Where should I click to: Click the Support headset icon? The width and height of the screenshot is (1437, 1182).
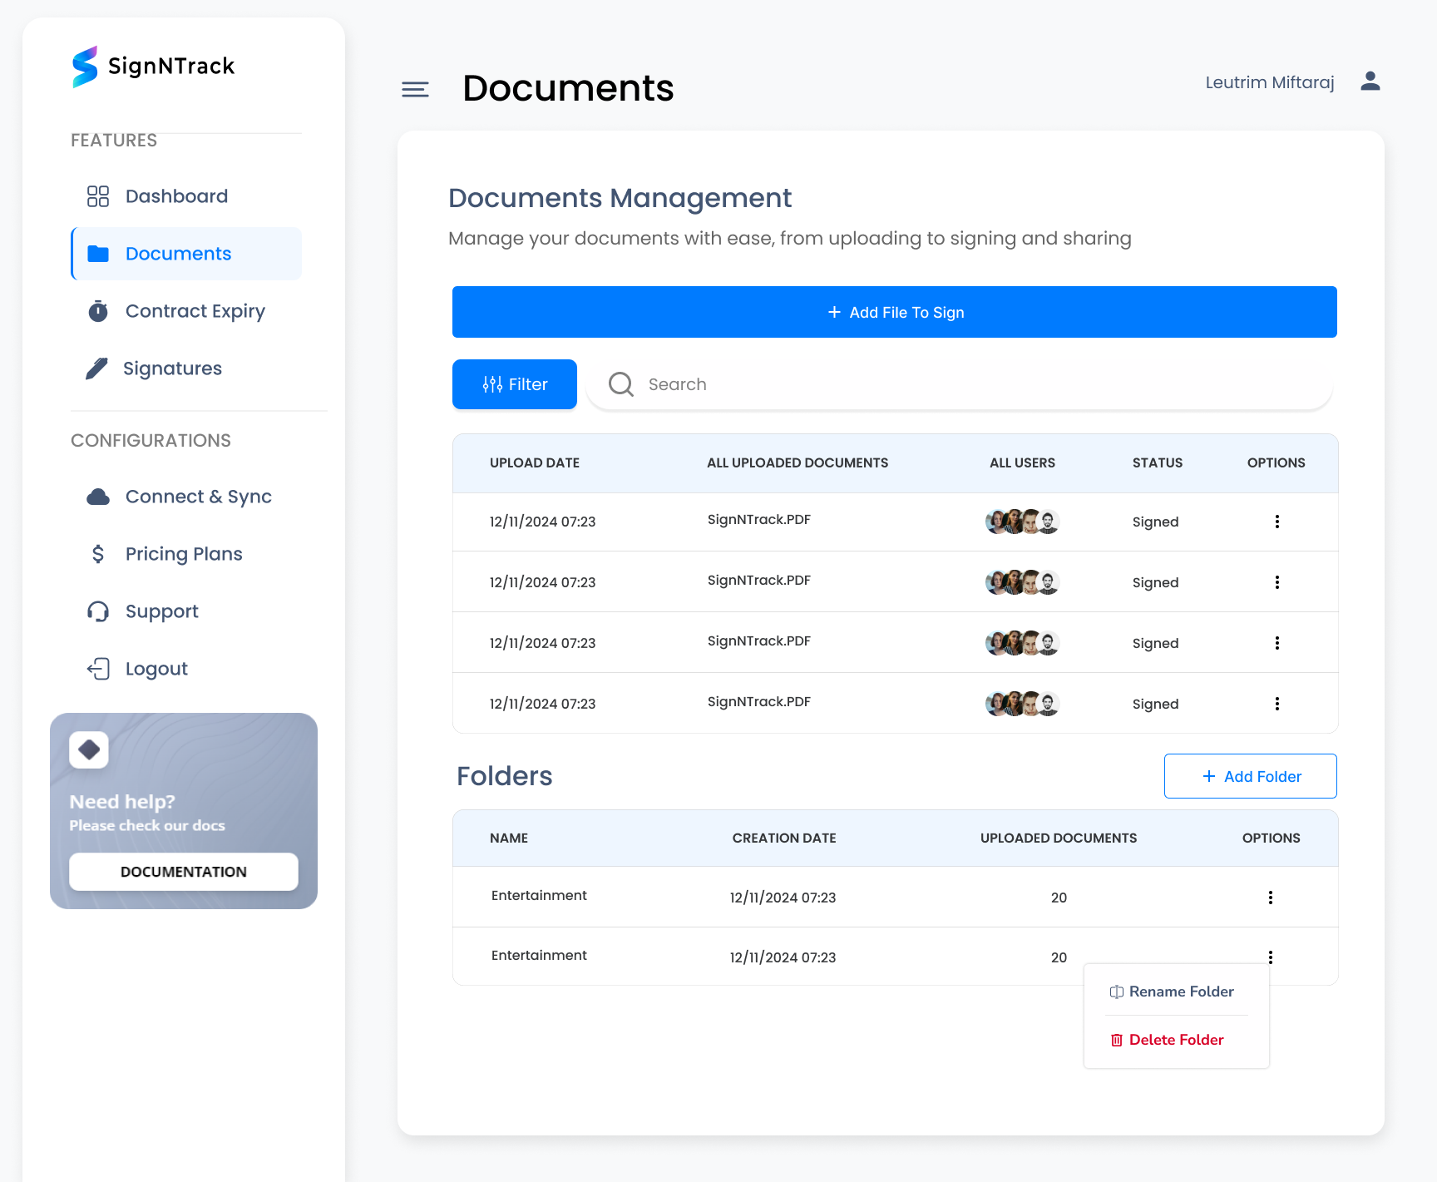point(98,611)
